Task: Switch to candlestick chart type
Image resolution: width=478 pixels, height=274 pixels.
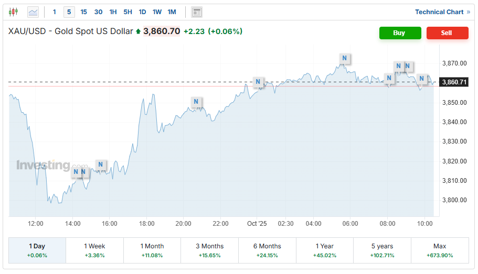Action: pyautogui.click(x=14, y=12)
